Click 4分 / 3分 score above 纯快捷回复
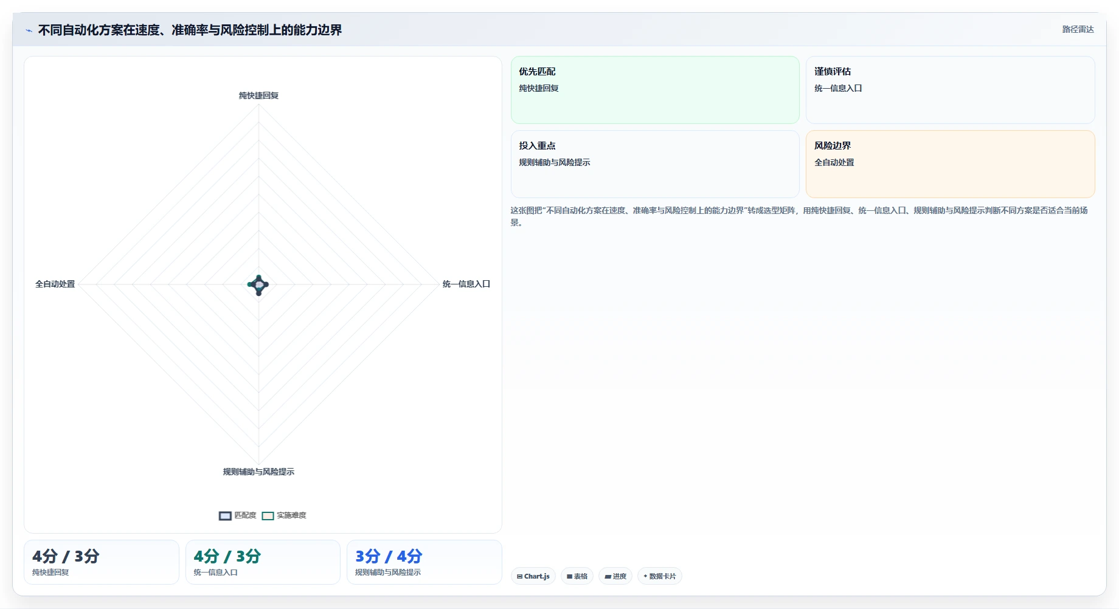 (66, 556)
